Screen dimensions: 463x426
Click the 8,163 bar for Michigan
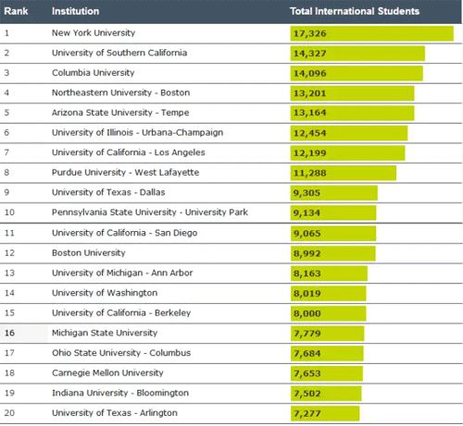tap(329, 274)
